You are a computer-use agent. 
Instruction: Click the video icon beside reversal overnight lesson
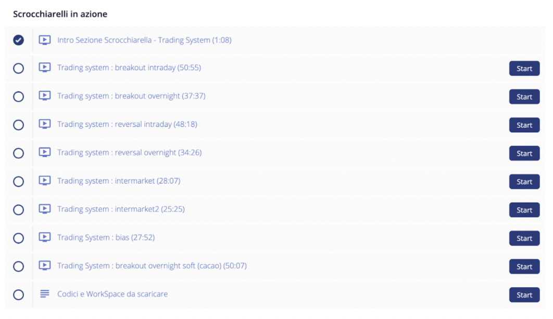point(44,152)
